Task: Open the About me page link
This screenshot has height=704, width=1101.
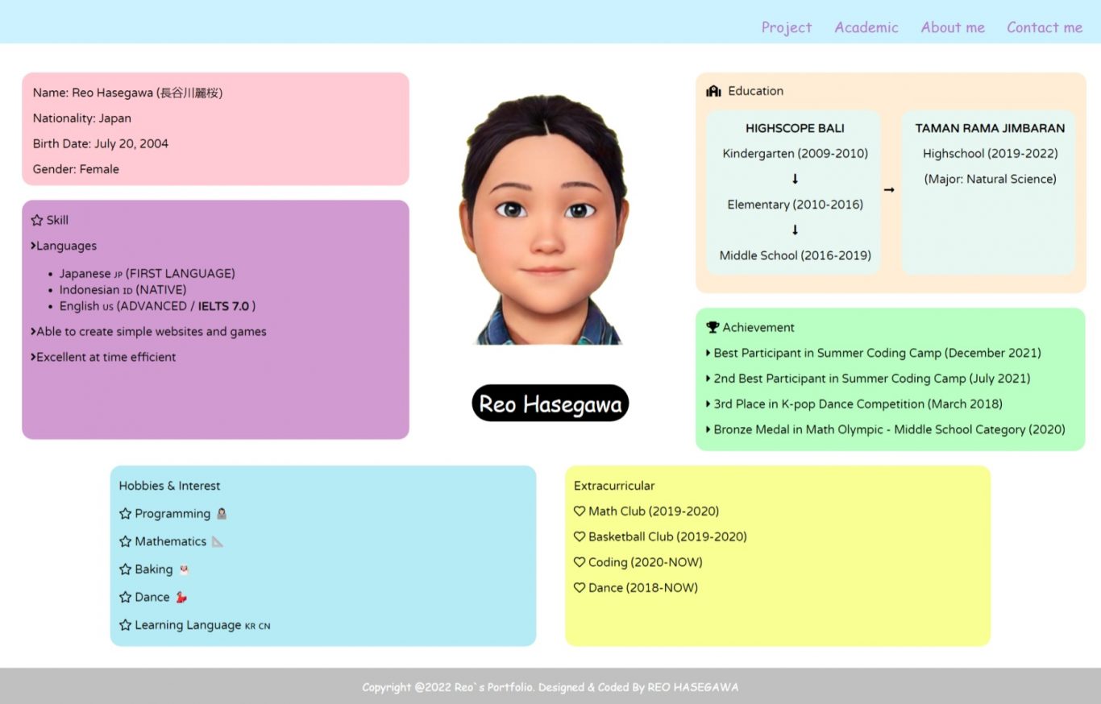Action: (x=953, y=27)
